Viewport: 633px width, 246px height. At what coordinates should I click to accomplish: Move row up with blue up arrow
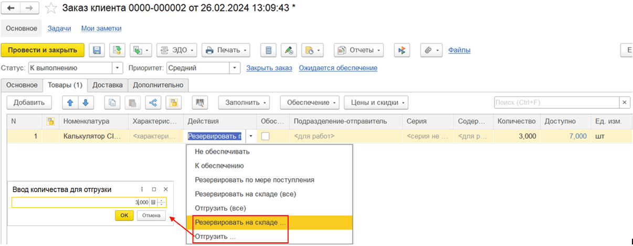click(70, 103)
